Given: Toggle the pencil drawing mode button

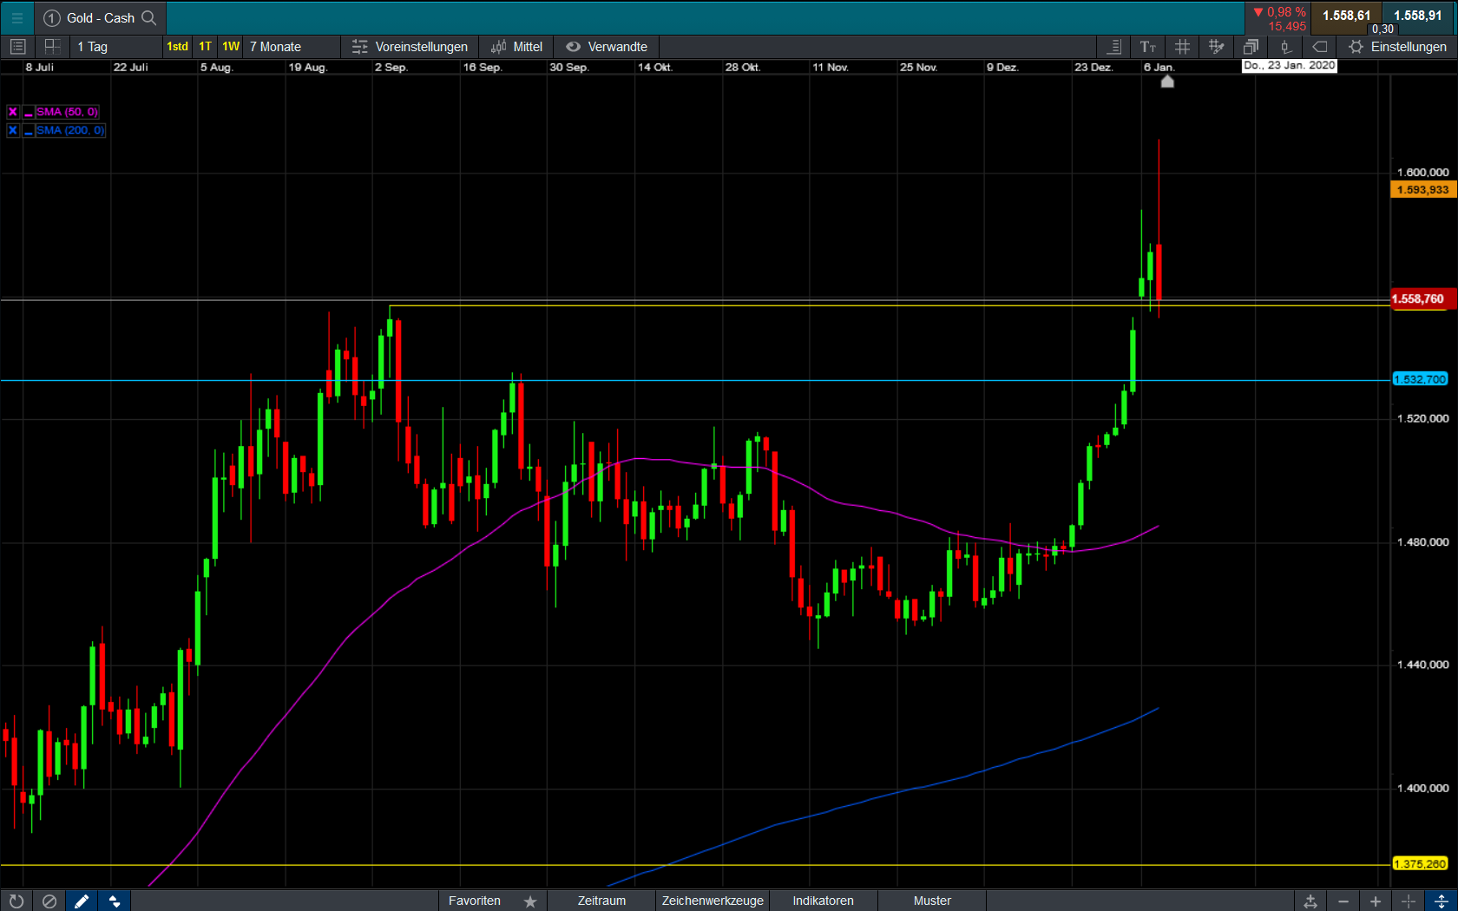Looking at the screenshot, I should tap(82, 901).
